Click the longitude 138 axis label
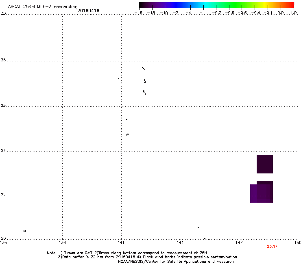 click(62, 243)
